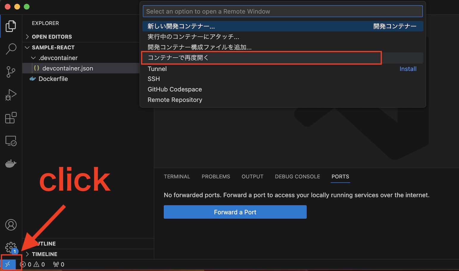Screen dimensions: 459x271
Task: Open the Source Control view icon
Action: pyautogui.click(x=11, y=72)
